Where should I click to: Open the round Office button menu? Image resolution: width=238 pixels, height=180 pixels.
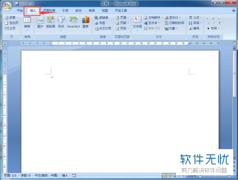click(x=8, y=7)
